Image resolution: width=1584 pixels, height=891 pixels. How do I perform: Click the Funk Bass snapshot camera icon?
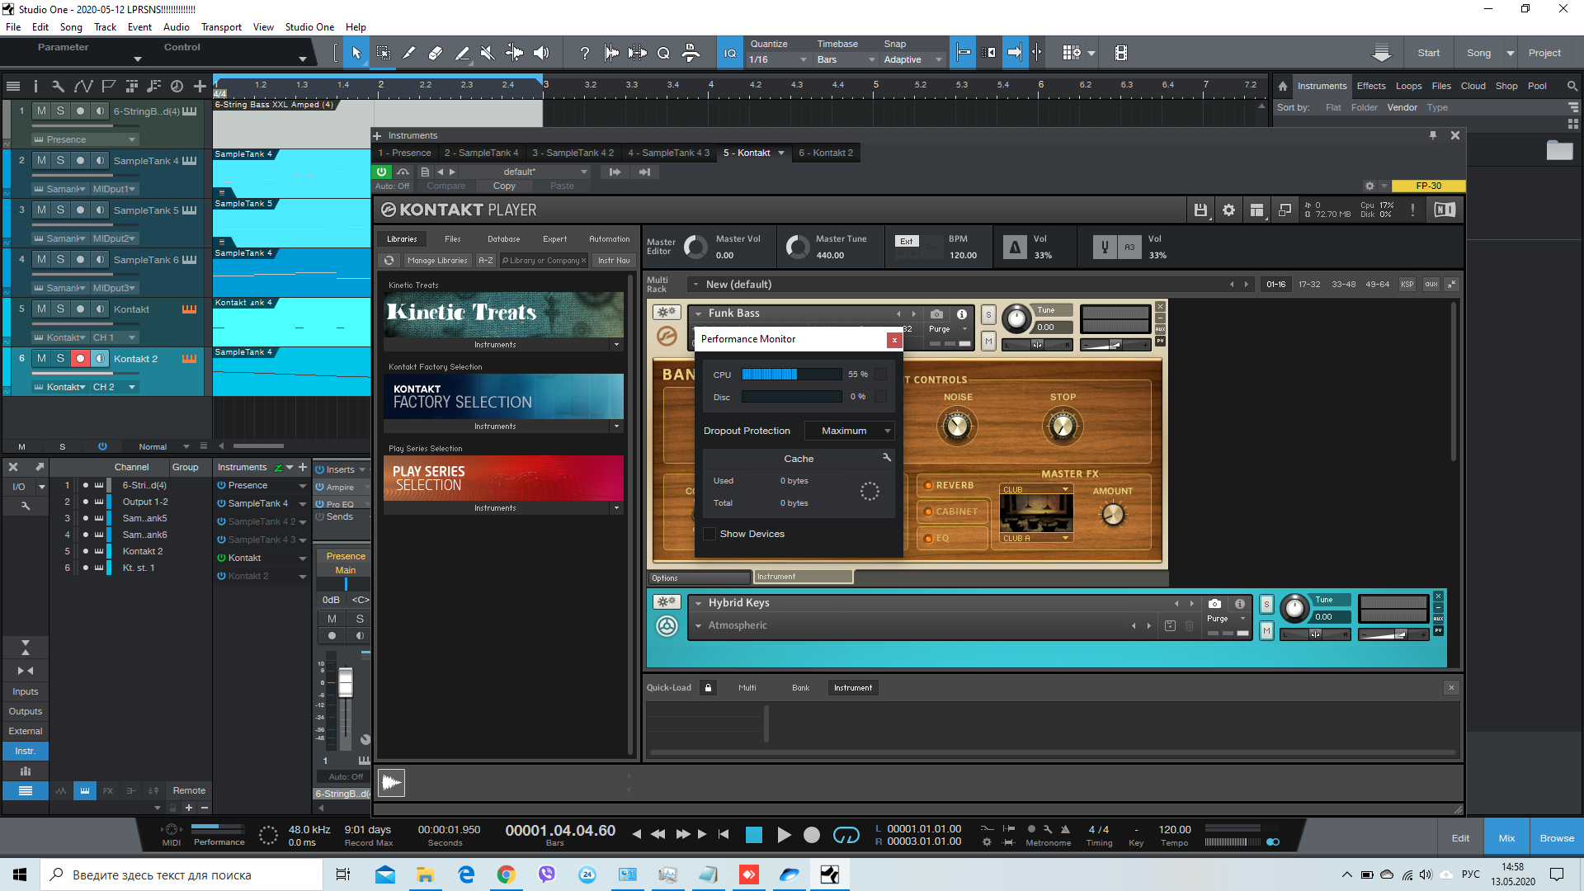point(936,313)
